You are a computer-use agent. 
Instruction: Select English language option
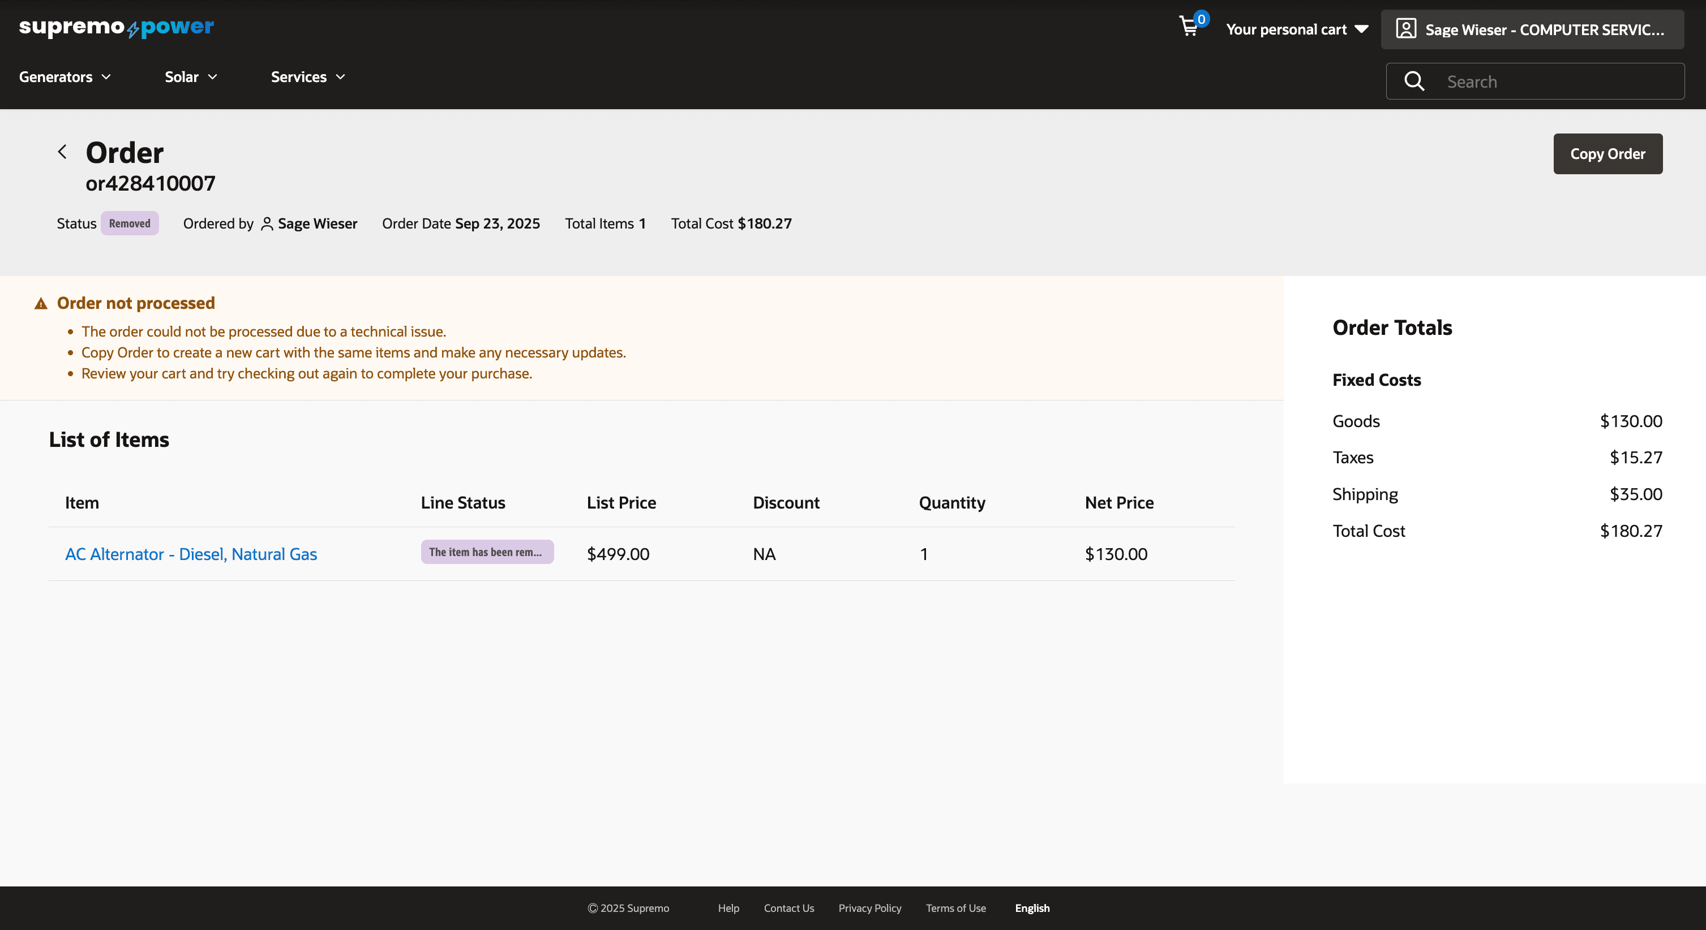pos(1032,908)
